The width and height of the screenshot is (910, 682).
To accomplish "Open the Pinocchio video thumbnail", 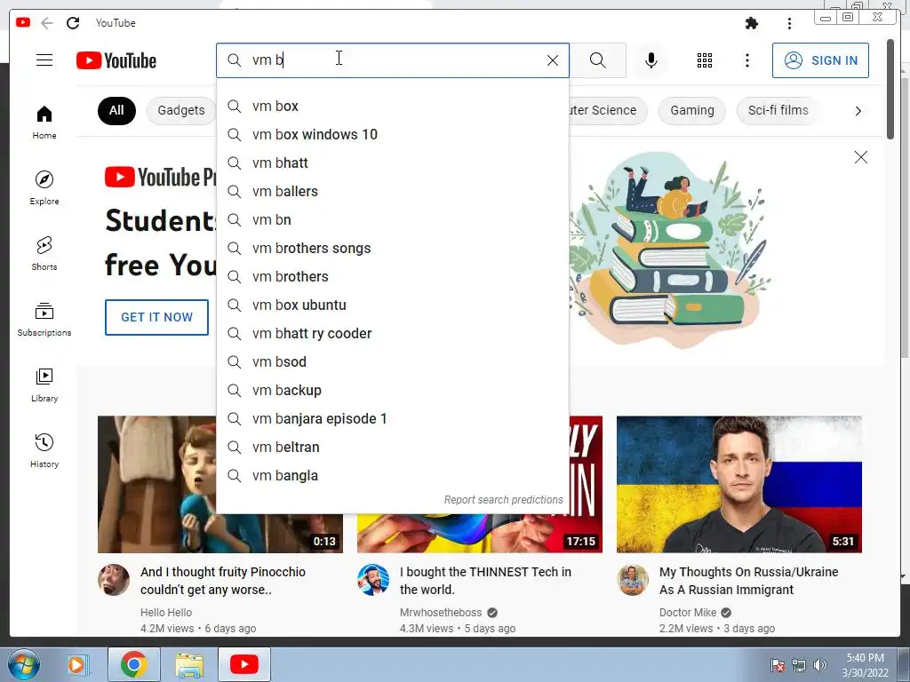I will (156, 484).
